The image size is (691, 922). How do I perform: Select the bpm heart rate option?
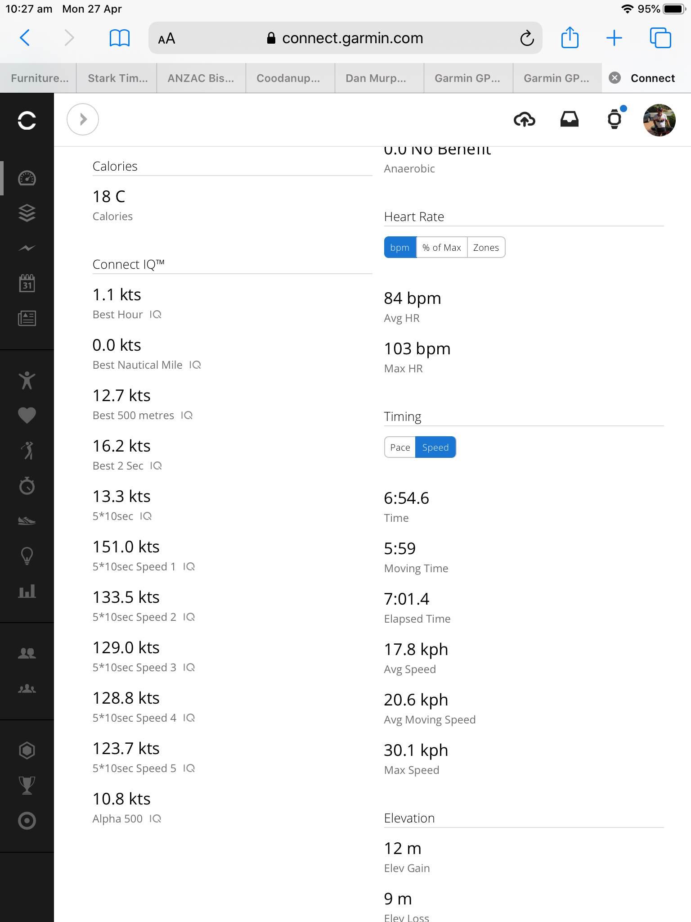400,248
